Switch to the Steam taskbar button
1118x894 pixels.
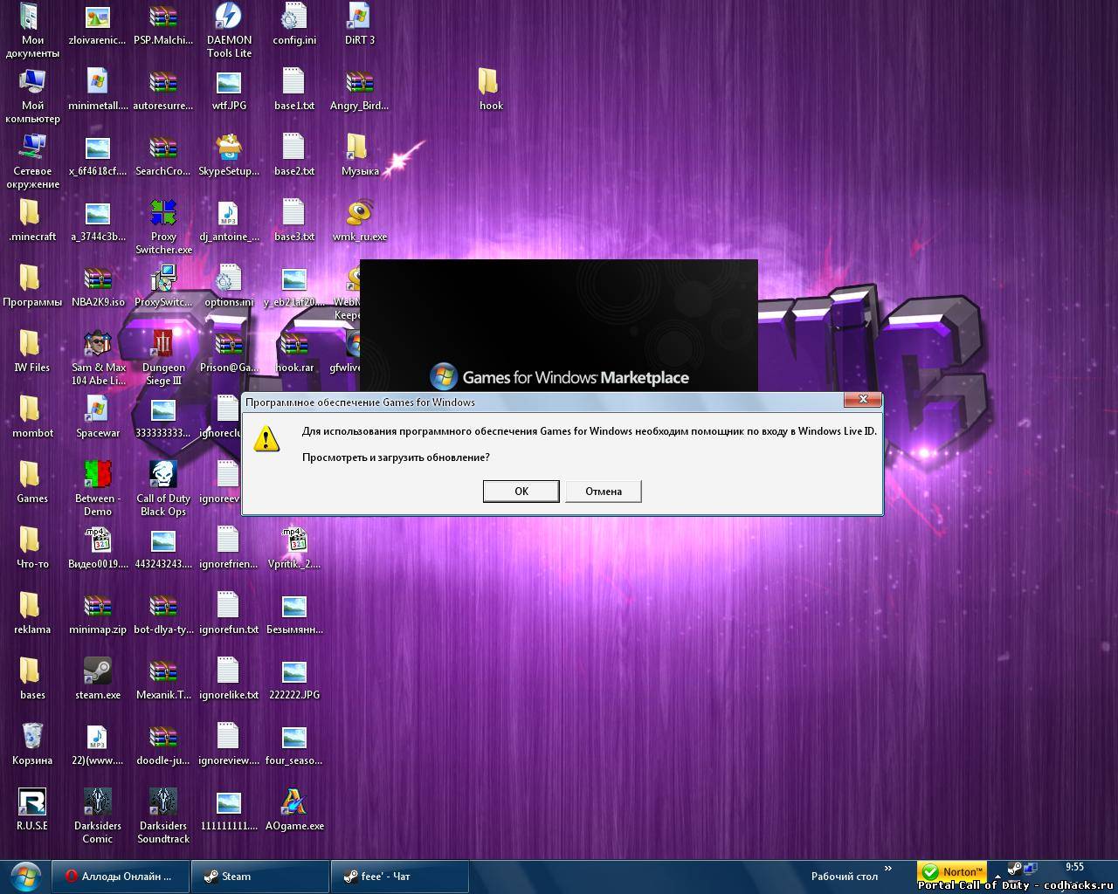click(262, 877)
